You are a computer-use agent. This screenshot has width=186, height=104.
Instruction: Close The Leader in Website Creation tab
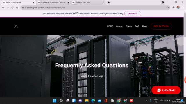(69, 3)
